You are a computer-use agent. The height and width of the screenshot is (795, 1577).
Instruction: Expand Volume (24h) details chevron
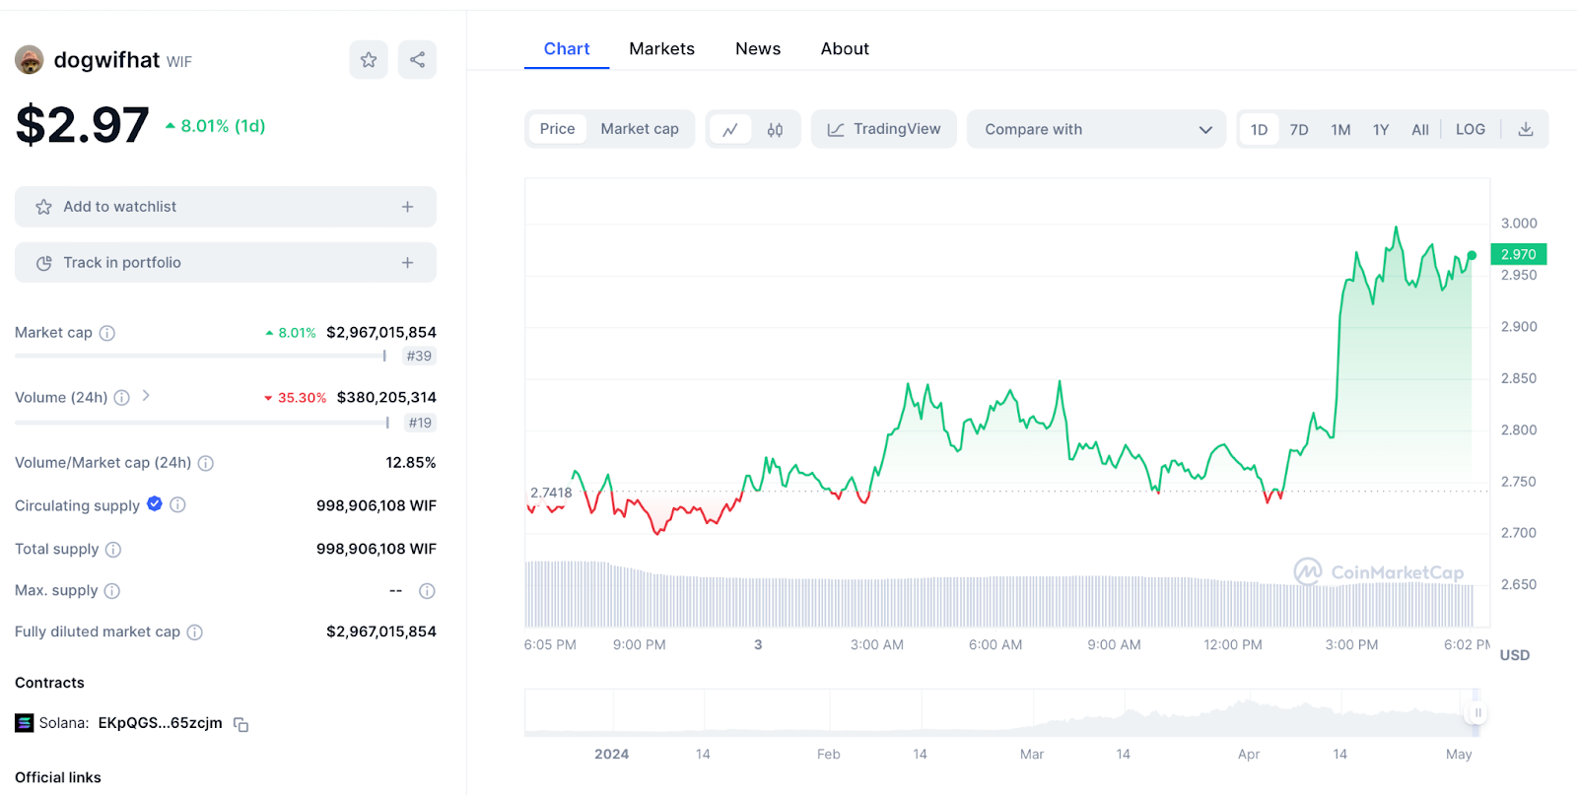click(146, 396)
